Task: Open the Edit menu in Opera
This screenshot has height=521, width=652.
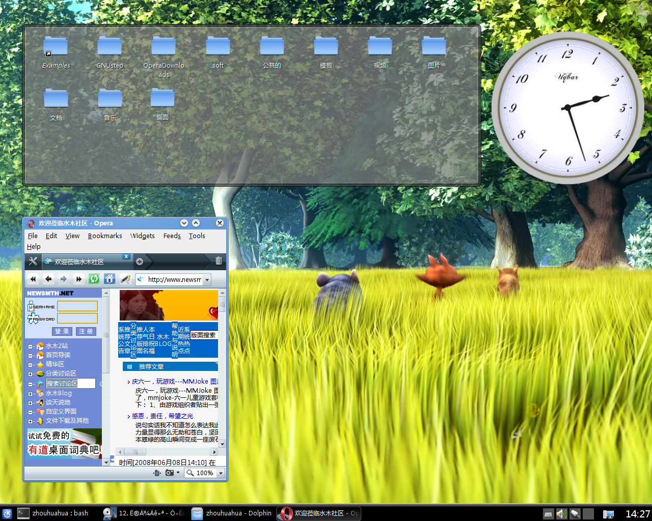Action: click(51, 236)
